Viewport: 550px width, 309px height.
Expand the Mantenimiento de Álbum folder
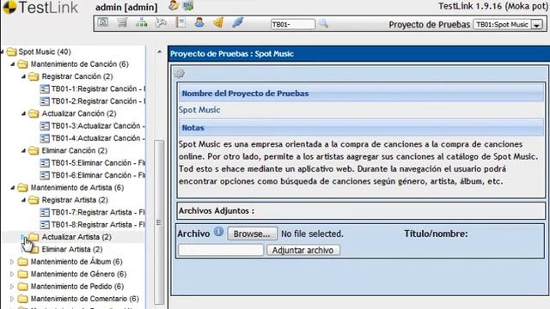11,262
